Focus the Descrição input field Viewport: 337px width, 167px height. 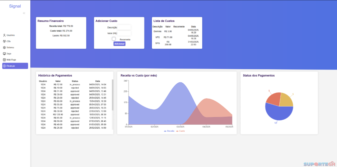124,27
